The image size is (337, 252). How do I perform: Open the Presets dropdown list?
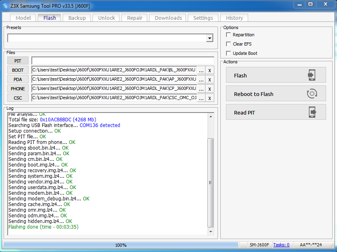[x=210, y=38]
